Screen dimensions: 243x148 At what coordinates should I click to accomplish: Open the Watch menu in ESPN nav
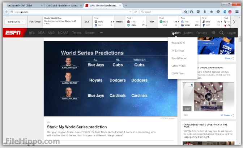click(x=176, y=33)
